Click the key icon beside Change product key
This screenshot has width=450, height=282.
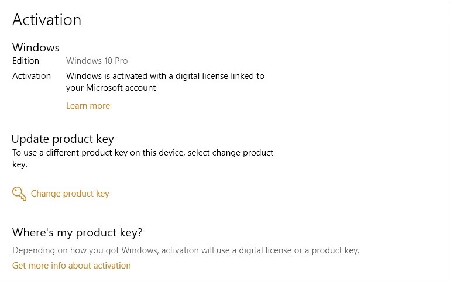point(19,194)
